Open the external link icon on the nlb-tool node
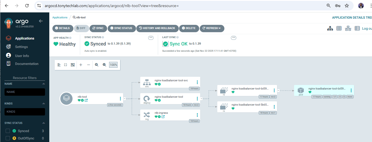Image resolution: width=372 pixels, height=142 pixels. coord(86,100)
